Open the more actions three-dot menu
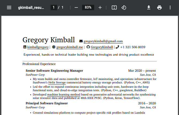 point(170,7)
